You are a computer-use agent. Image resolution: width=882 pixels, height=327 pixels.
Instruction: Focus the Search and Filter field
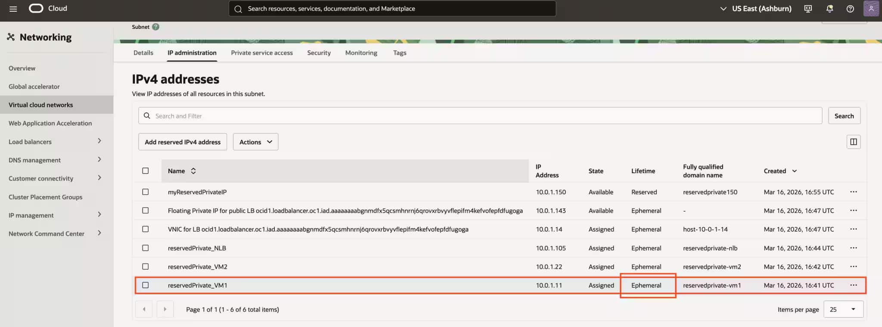[x=480, y=116]
